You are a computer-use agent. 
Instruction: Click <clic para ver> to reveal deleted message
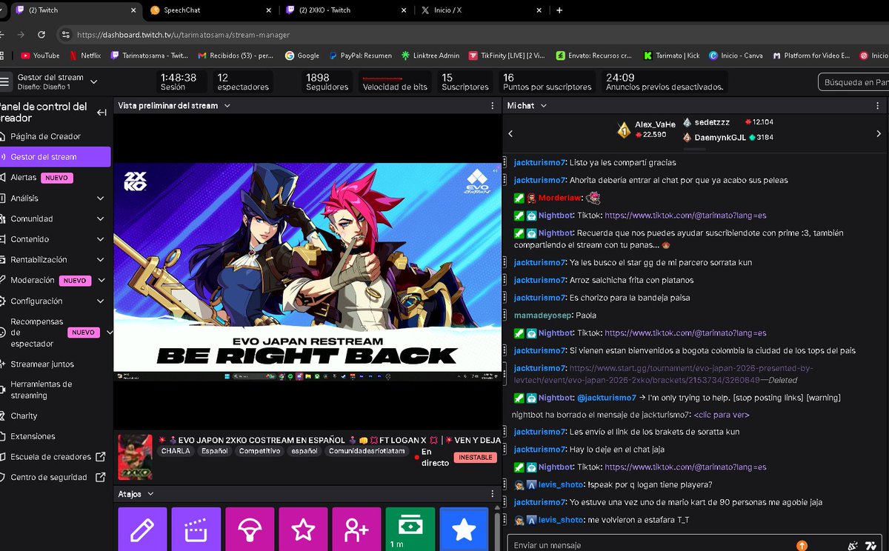721,415
